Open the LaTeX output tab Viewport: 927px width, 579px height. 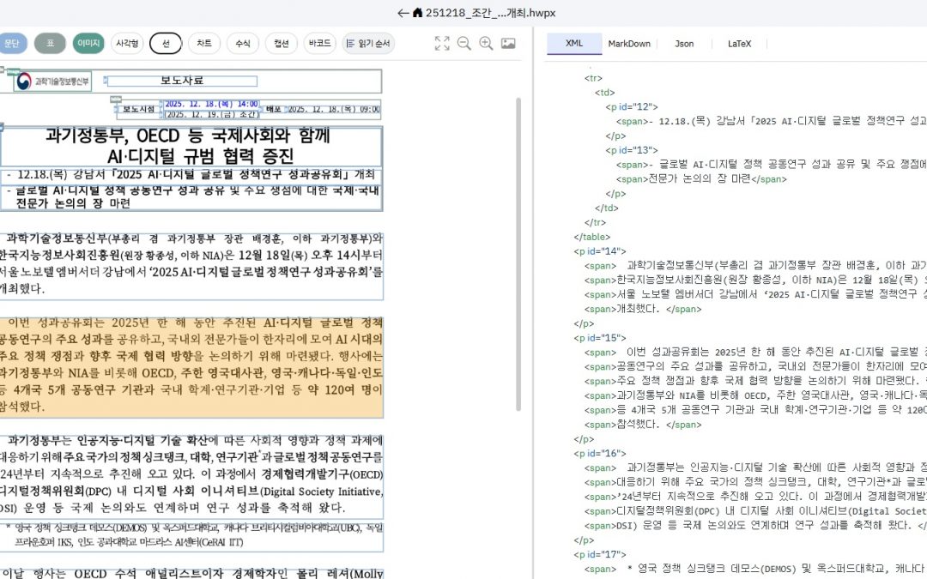738,43
